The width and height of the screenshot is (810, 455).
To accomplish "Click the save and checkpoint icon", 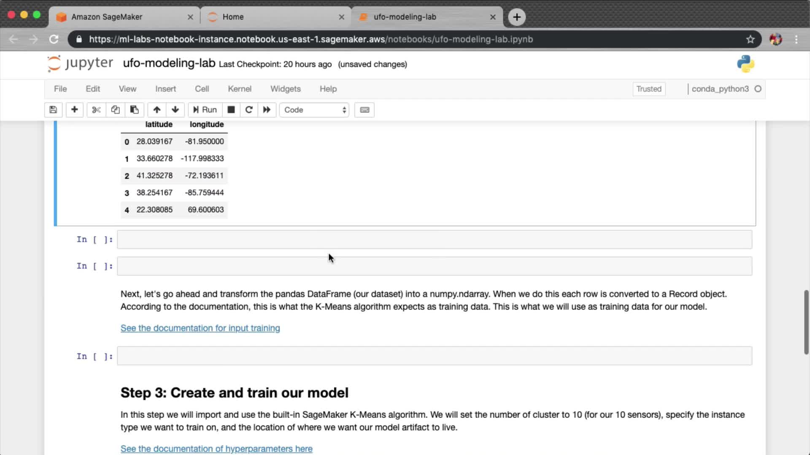I will pos(53,110).
